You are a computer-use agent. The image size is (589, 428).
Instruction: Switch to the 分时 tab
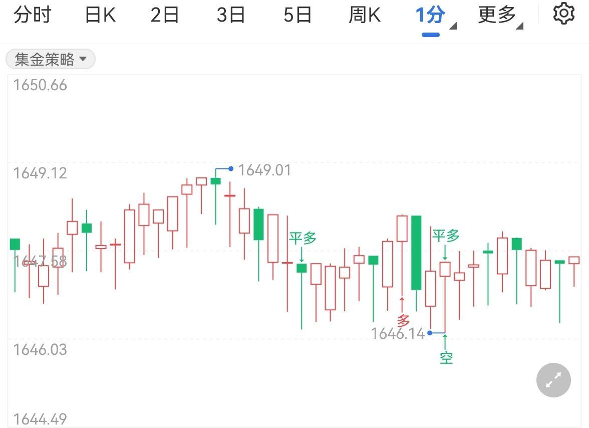pyautogui.click(x=33, y=15)
